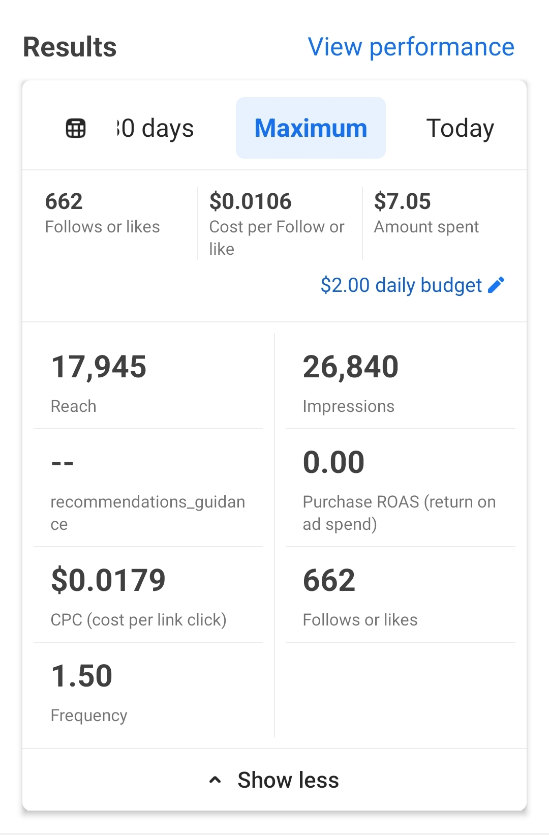Switch to the Today tab
549x835 pixels.
tap(460, 128)
